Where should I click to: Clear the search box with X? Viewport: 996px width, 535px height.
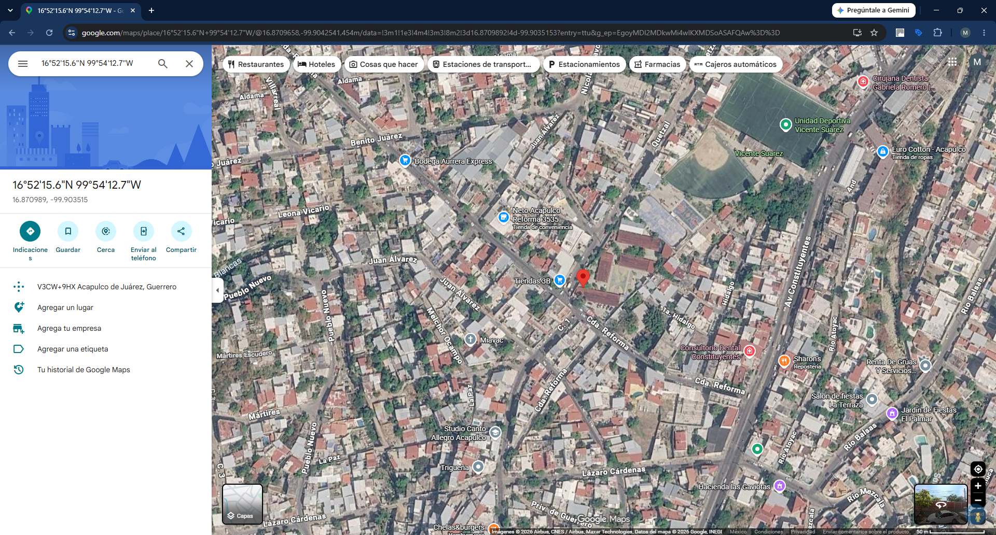tap(189, 64)
